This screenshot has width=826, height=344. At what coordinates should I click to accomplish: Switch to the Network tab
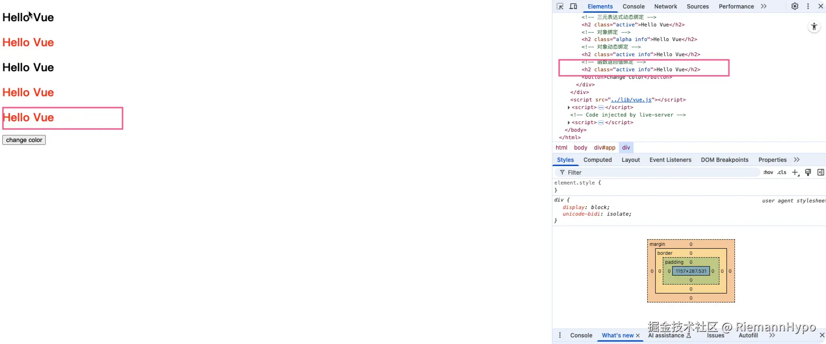[x=666, y=7]
